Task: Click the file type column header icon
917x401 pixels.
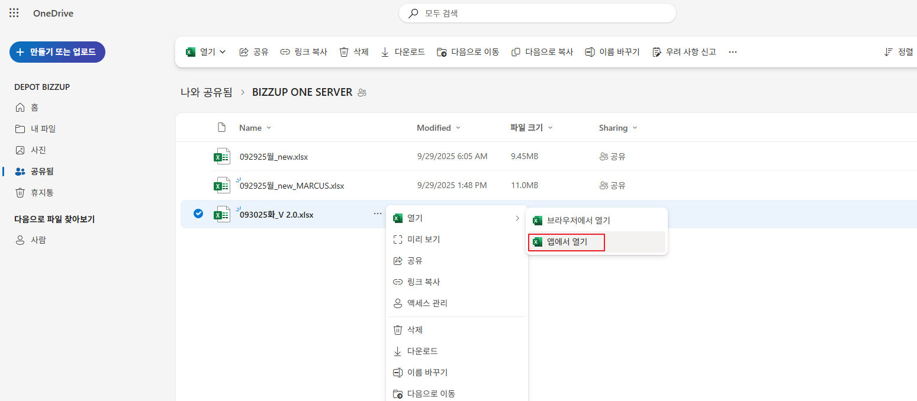Action: click(221, 127)
